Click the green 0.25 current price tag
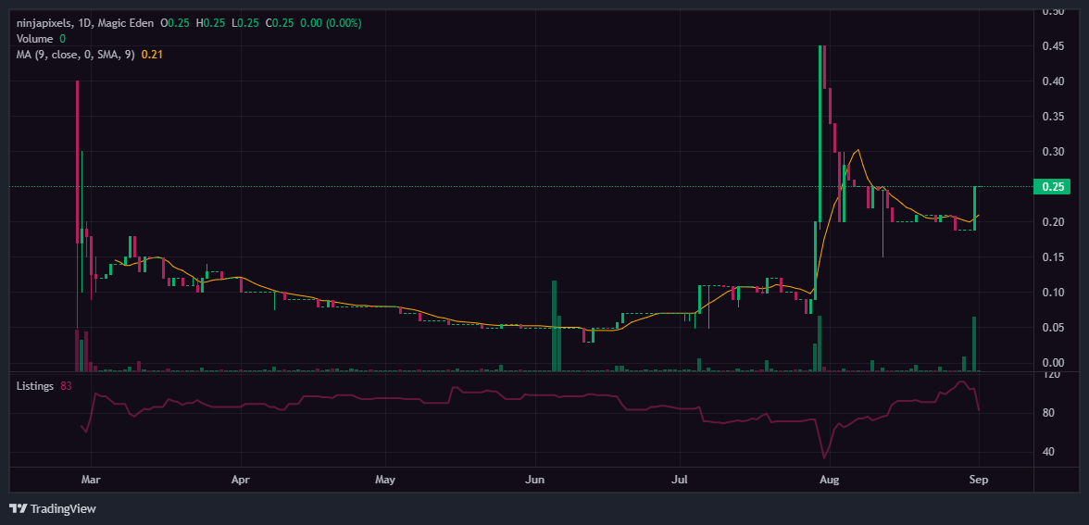 [x=1052, y=187]
